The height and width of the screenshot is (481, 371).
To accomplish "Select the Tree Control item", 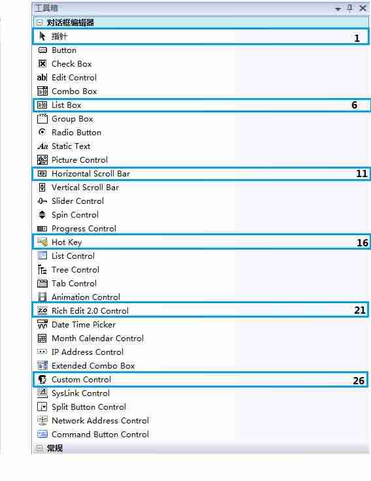I will point(201,270).
